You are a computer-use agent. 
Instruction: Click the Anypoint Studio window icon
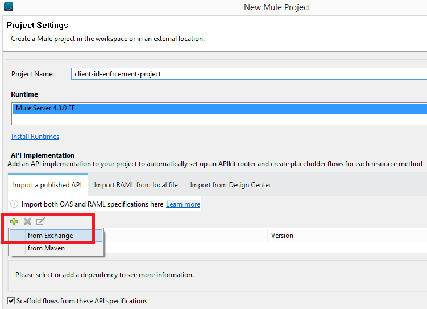[9, 7]
